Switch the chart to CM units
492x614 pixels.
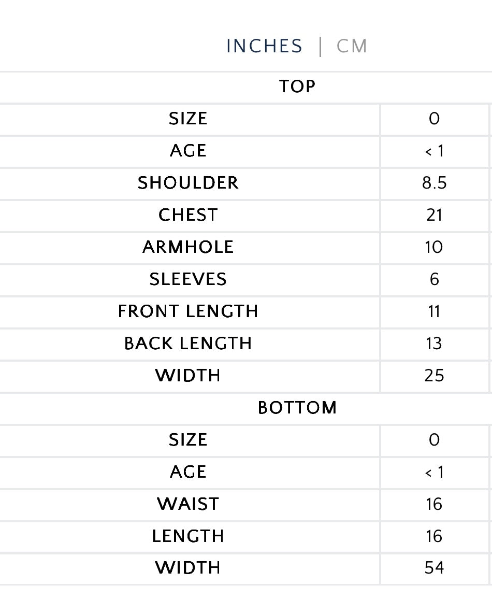tap(352, 47)
